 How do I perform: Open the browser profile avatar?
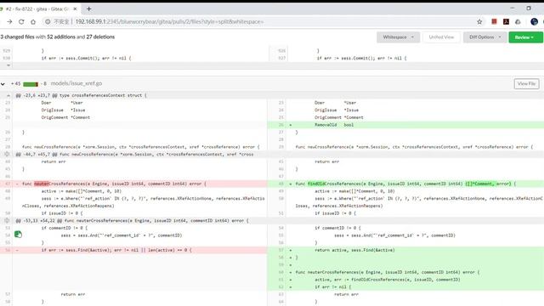point(535,21)
